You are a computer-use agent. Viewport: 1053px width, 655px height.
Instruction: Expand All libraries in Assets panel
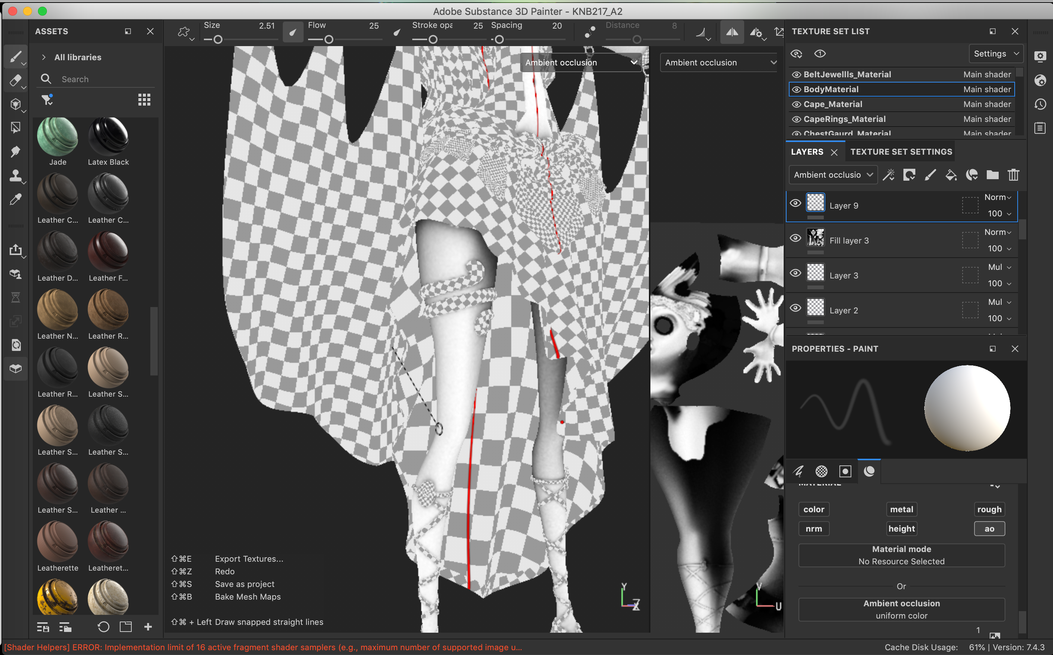tap(44, 57)
